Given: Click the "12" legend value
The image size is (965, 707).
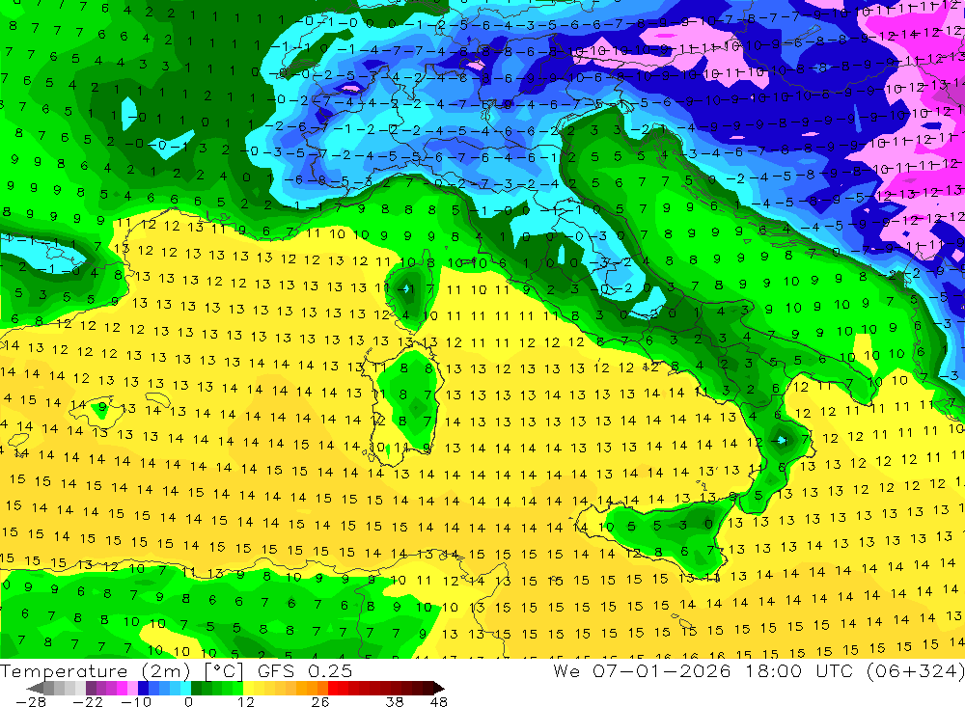Looking at the screenshot, I should (246, 701).
